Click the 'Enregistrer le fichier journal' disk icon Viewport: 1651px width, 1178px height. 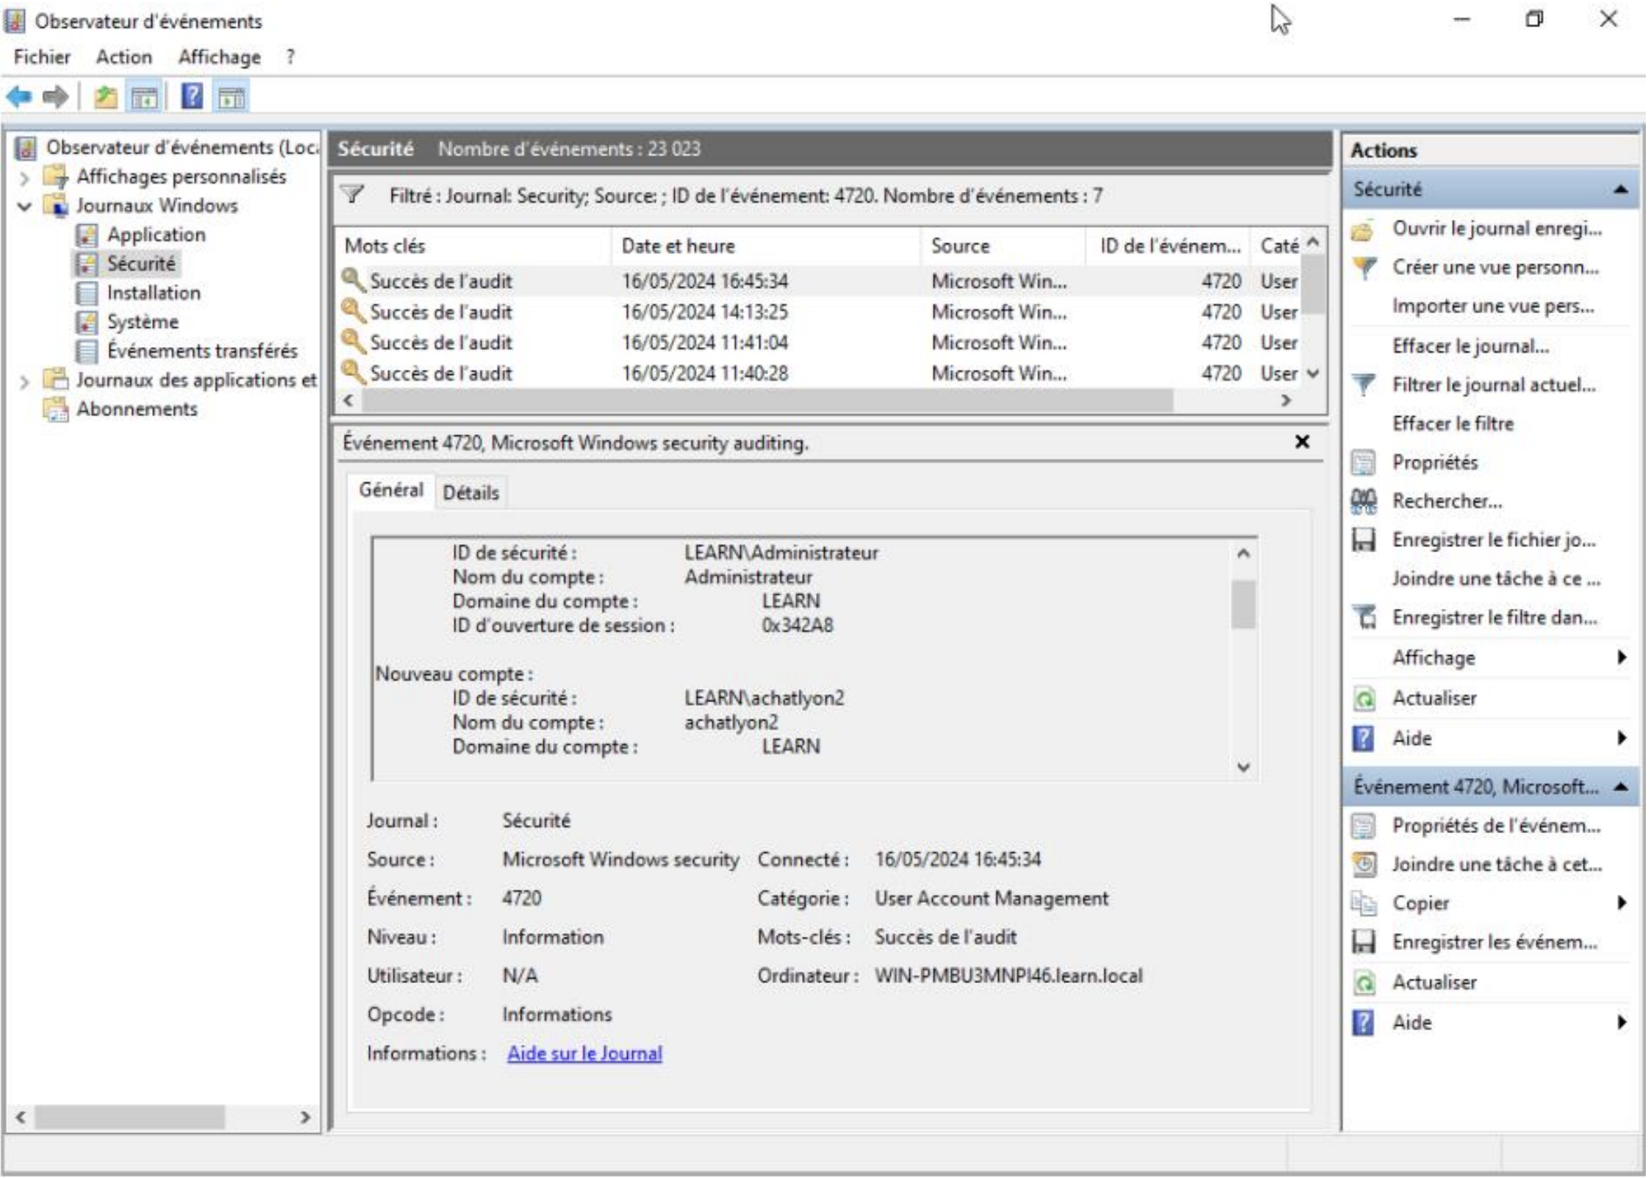pyautogui.click(x=1364, y=540)
